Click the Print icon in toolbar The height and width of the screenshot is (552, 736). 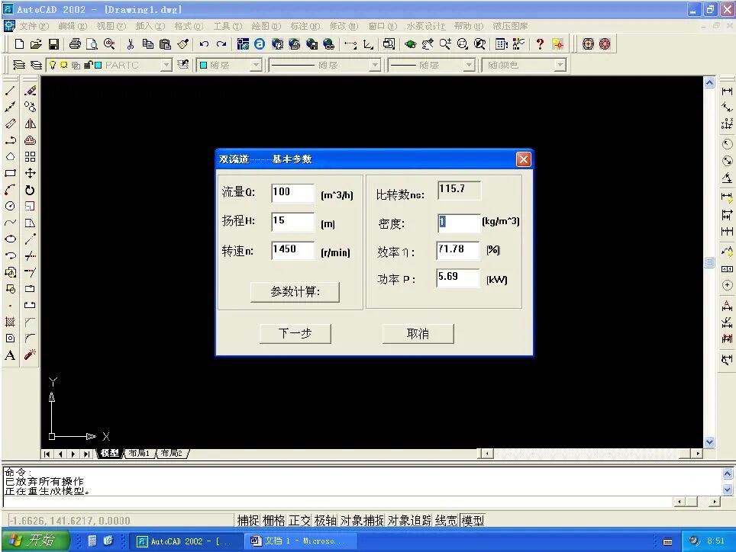(x=75, y=44)
